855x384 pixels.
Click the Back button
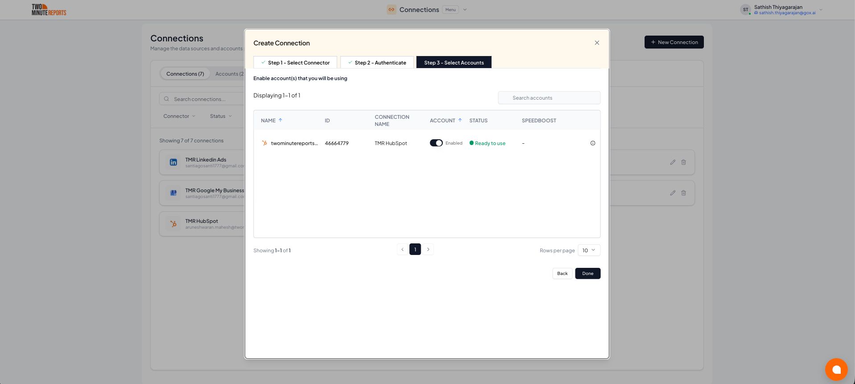click(562, 274)
